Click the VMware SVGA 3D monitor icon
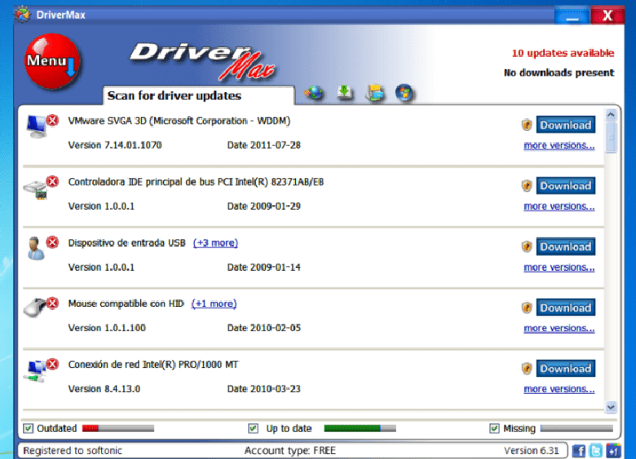The image size is (636, 459). tap(37, 127)
